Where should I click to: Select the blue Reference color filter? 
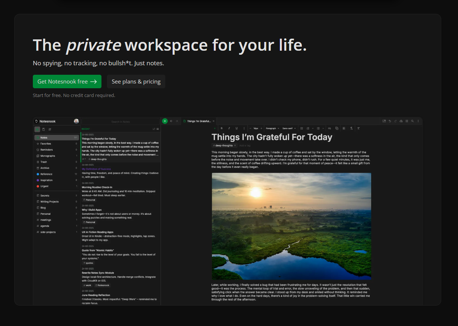point(57,174)
